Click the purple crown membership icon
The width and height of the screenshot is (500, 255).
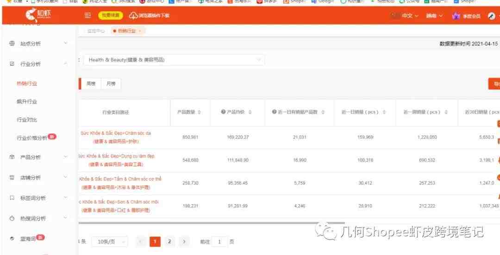(x=456, y=16)
